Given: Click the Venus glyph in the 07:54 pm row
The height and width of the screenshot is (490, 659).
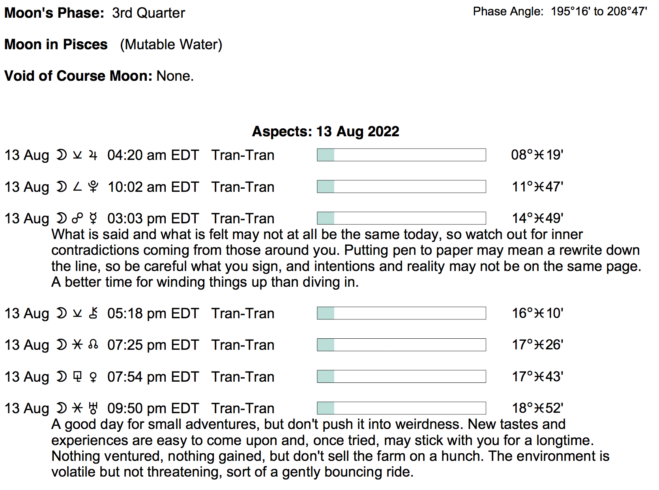Looking at the screenshot, I should (x=93, y=377).
